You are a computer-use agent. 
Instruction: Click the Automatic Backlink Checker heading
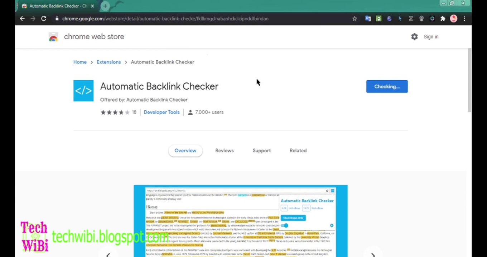pos(159,86)
